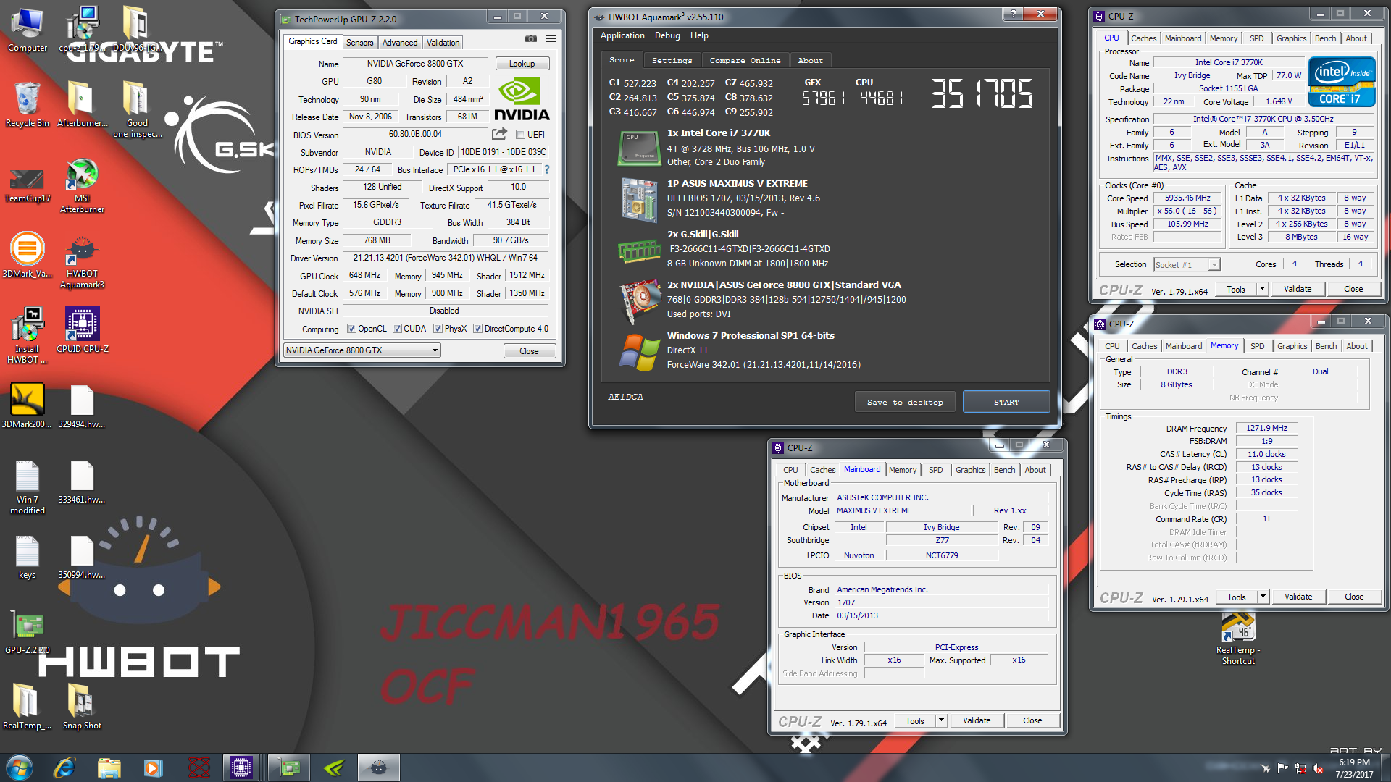Select the keys text file icon
The height and width of the screenshot is (782, 1391).
coord(28,558)
